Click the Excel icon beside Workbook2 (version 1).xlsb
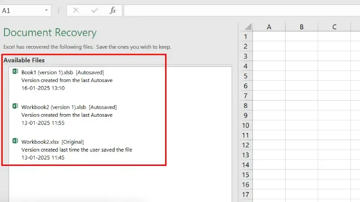The image size is (360, 202). 15,106
